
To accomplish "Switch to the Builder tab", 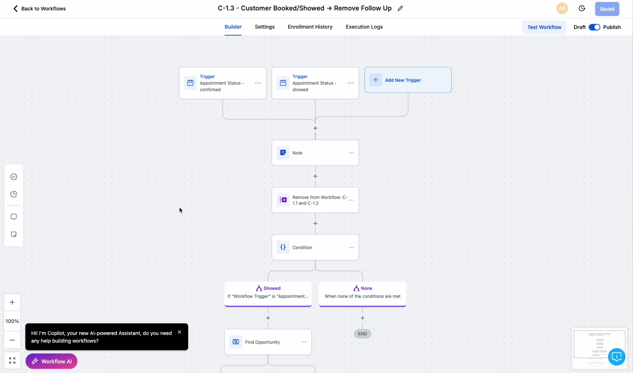I will tap(233, 27).
